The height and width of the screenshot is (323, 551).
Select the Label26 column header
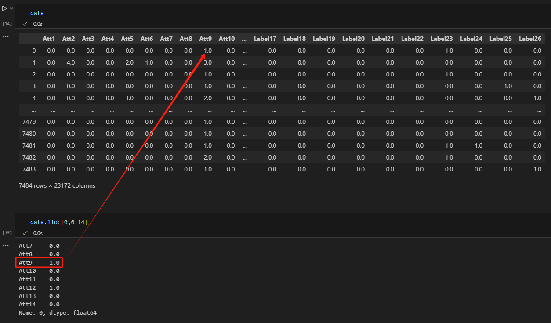click(x=530, y=39)
